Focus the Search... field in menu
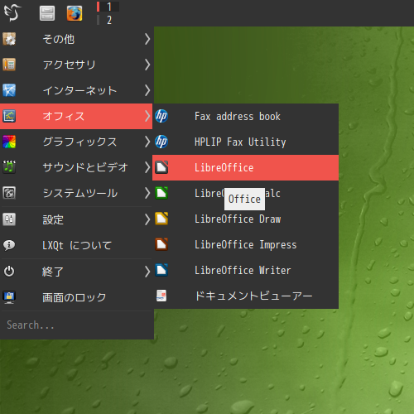The image size is (414, 414). coord(77,325)
